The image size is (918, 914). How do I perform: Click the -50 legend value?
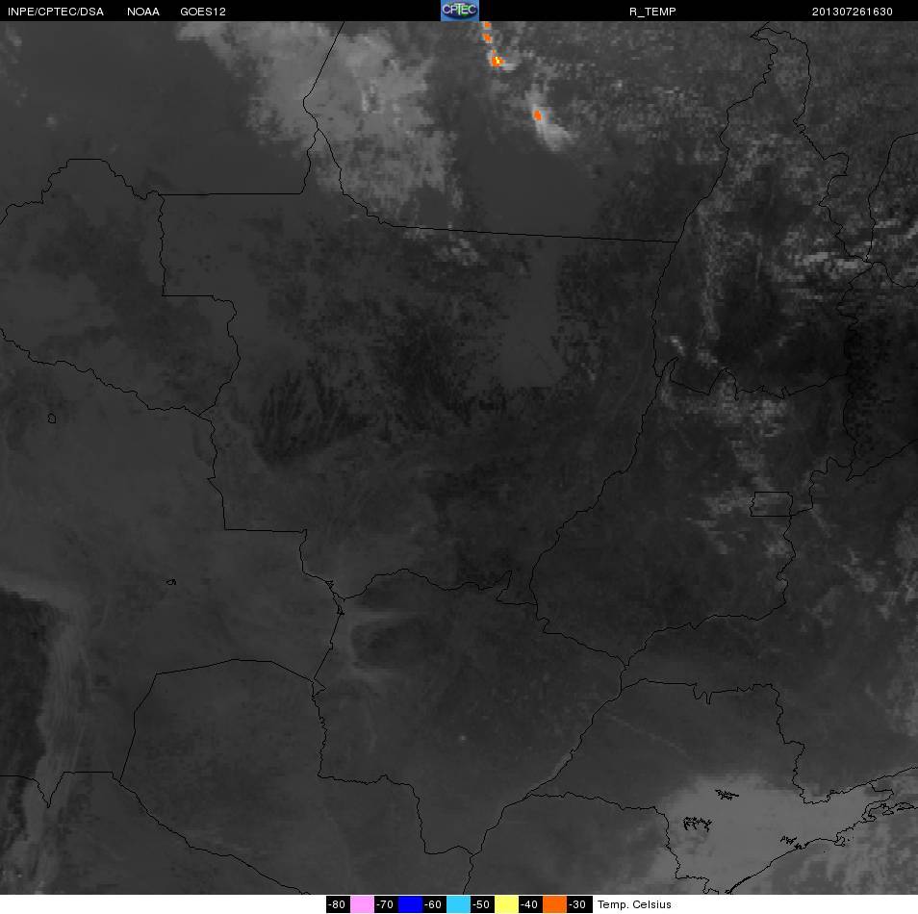482,904
